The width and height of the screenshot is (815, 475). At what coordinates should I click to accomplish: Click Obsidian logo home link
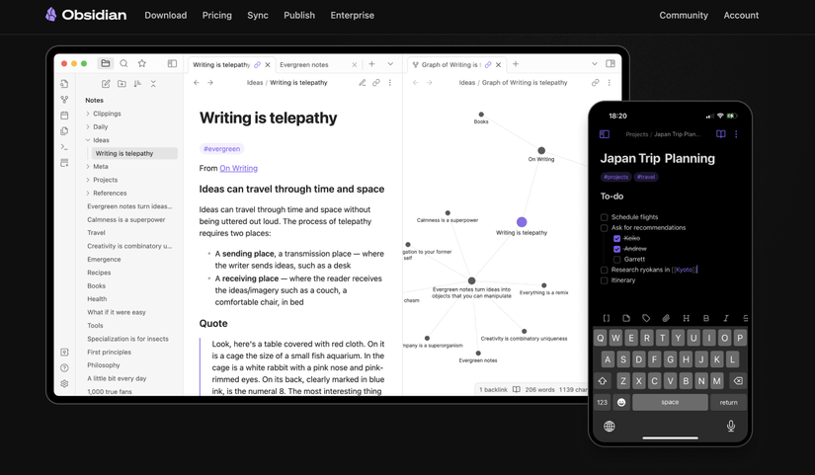pyautogui.click(x=86, y=15)
